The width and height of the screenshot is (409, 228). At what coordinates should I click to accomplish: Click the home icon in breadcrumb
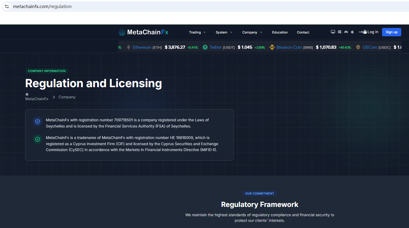(x=27, y=94)
